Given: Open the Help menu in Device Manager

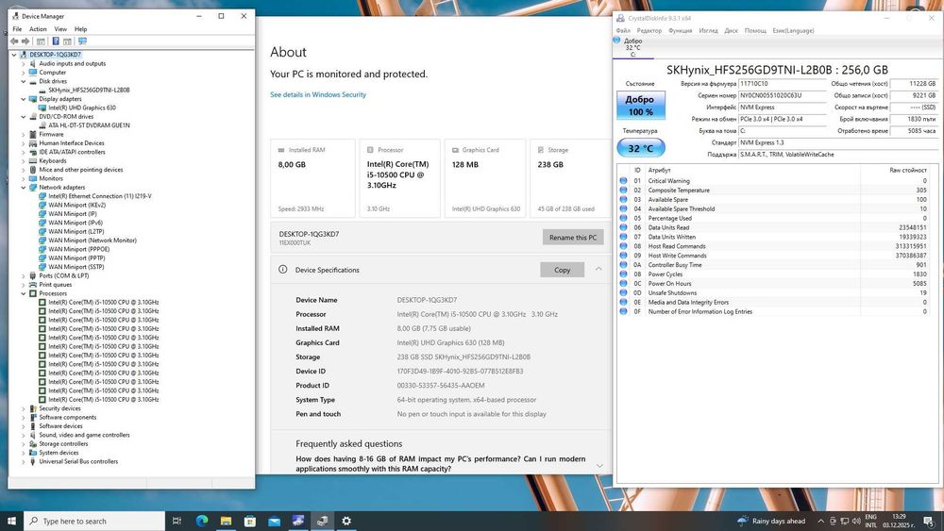Looking at the screenshot, I should point(80,29).
